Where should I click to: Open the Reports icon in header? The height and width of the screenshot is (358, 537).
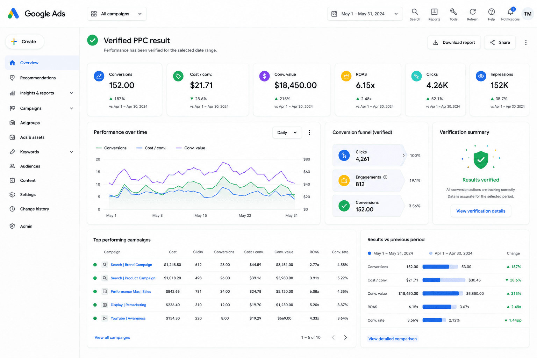tap(434, 14)
